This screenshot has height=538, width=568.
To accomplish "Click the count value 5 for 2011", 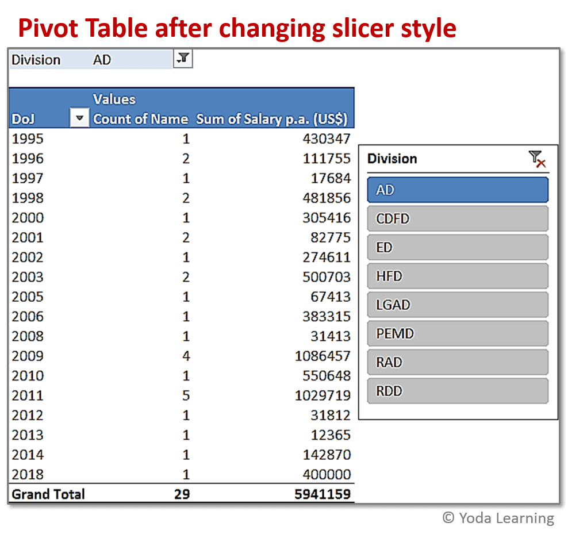I will pos(186,395).
